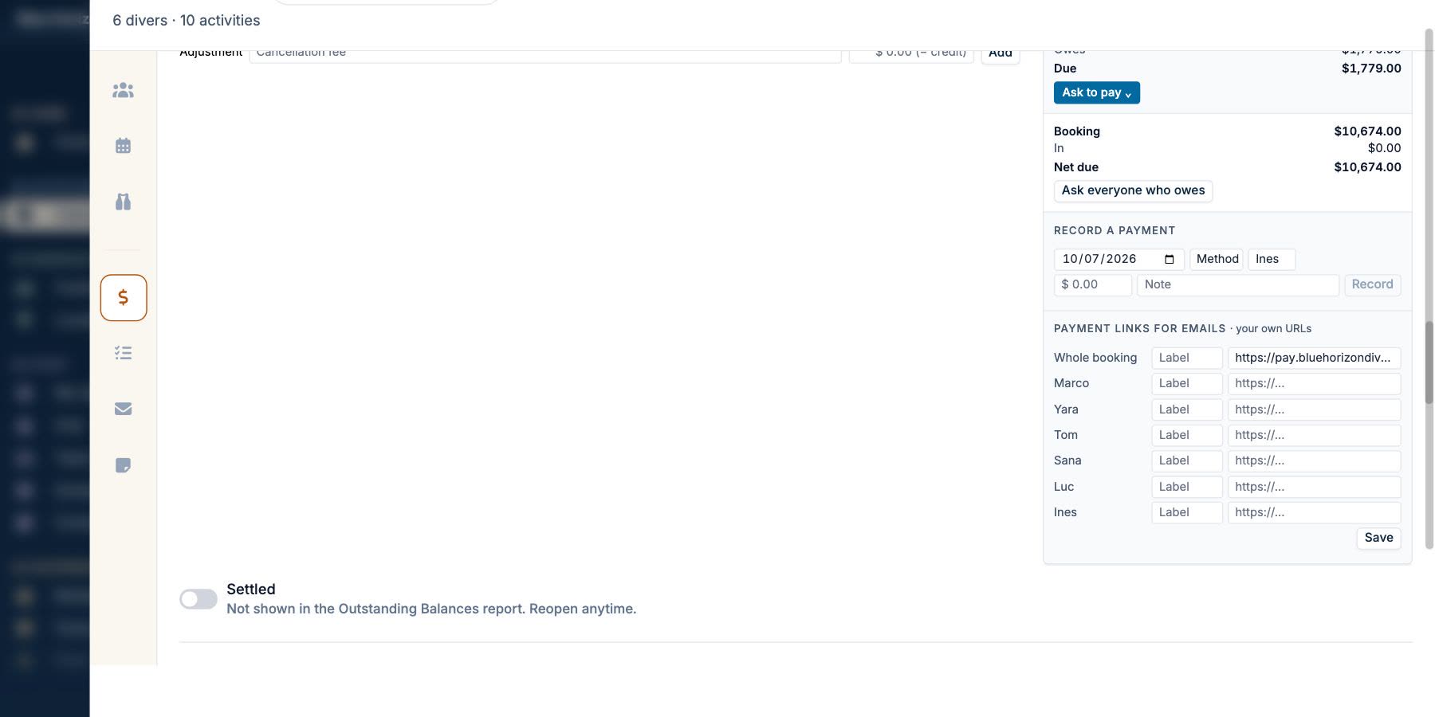Screen dimensions: 1435x717
Task: Click the payment Note field
Action: [1238, 284]
